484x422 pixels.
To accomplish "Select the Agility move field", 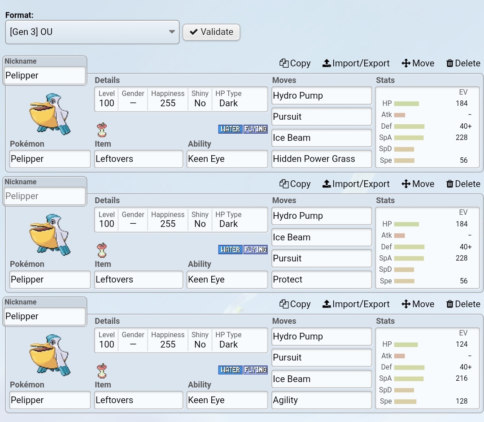I will (322, 400).
